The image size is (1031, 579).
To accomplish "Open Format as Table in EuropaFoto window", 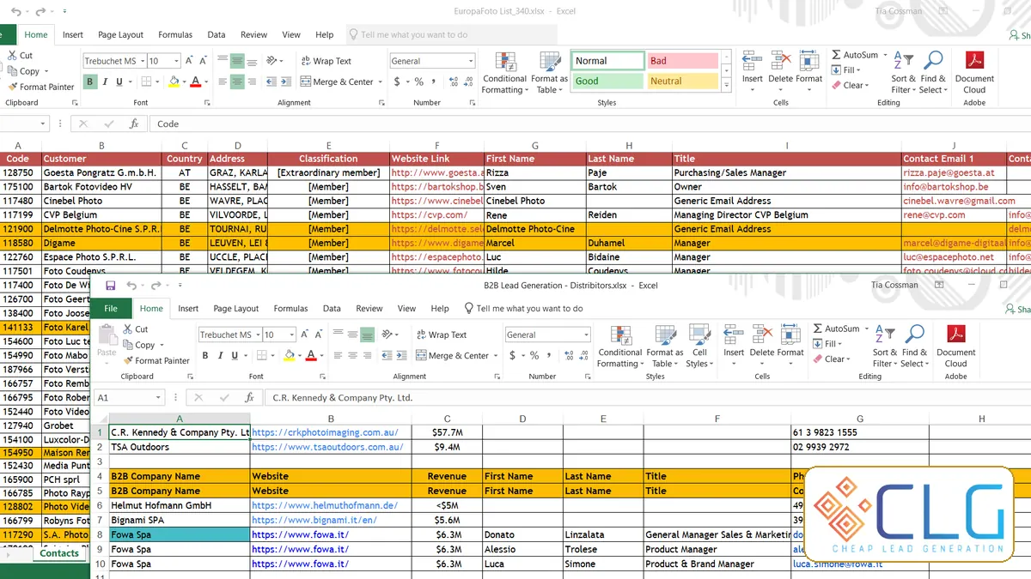I will (549, 74).
